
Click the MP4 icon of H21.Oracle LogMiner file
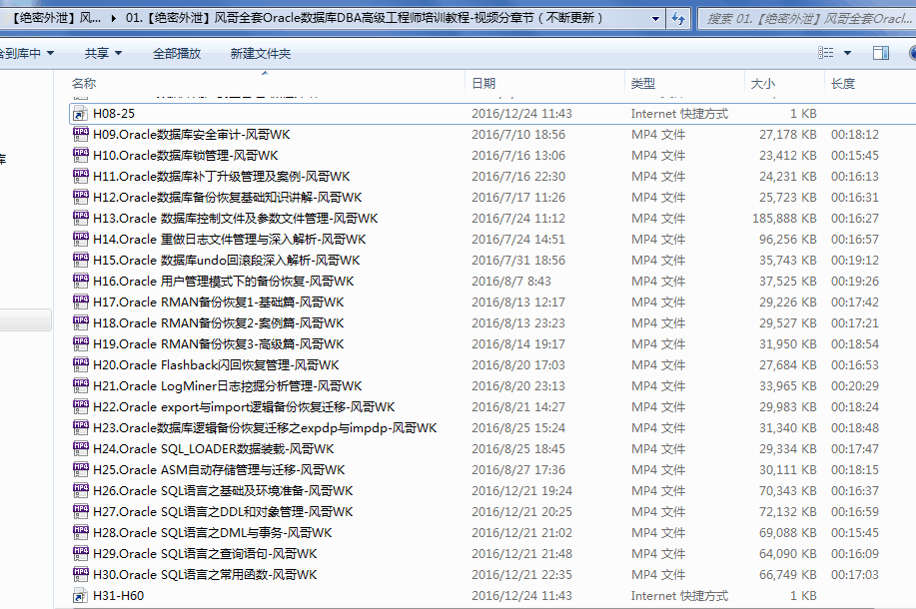click(x=80, y=386)
